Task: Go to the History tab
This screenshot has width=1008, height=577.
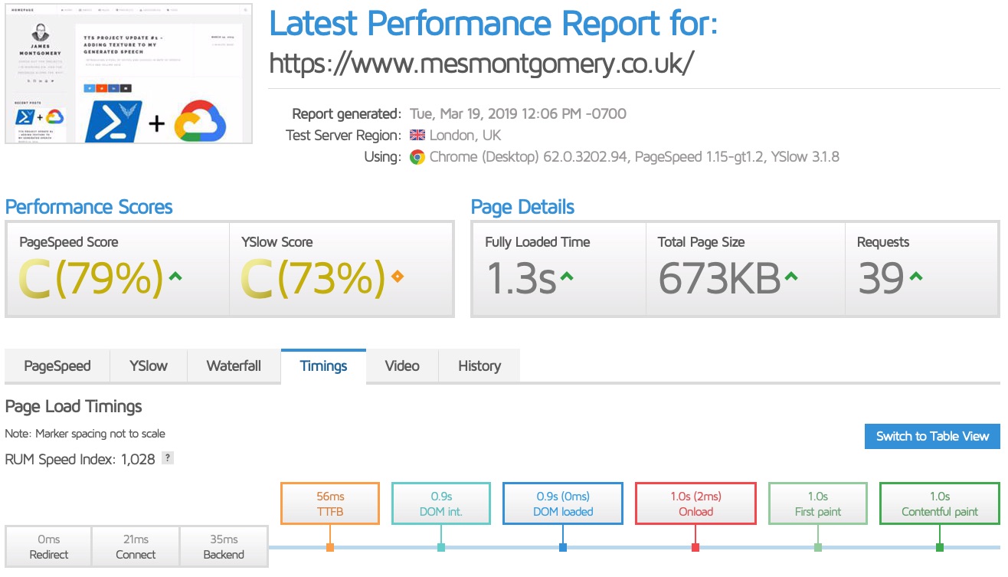Action: tap(479, 366)
